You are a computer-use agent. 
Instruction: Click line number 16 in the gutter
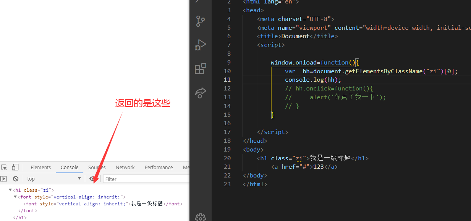point(227,123)
